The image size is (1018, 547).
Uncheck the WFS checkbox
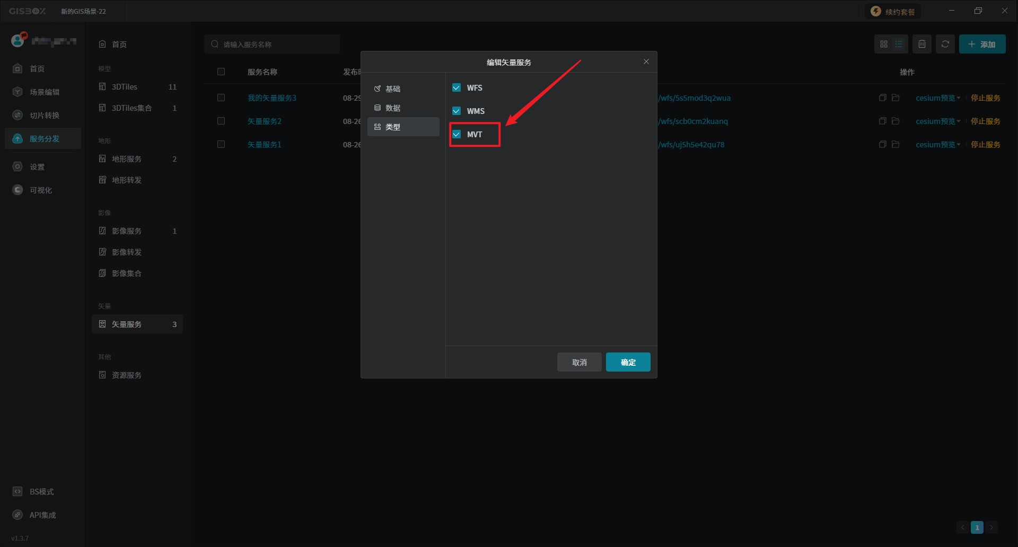point(457,87)
